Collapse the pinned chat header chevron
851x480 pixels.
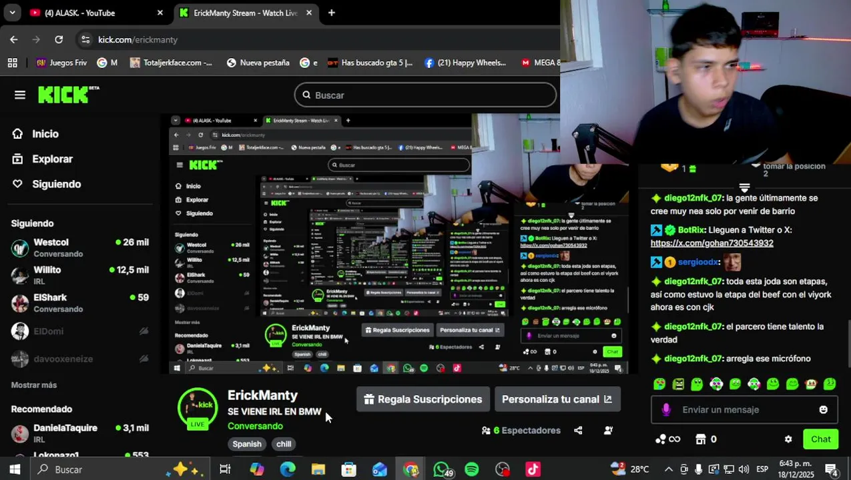click(x=744, y=189)
